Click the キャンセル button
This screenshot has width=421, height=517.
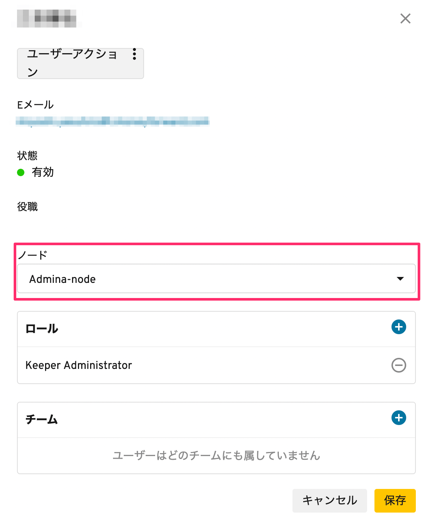(330, 500)
